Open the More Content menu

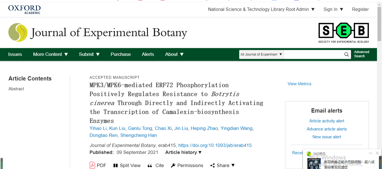[x=51, y=54]
